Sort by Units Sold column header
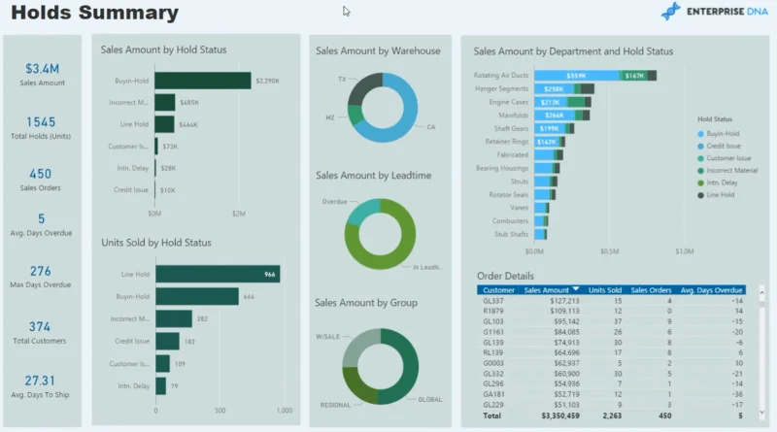 [604, 290]
